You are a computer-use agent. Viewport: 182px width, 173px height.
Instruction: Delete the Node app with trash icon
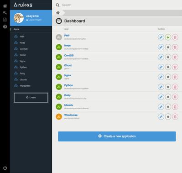175,47
